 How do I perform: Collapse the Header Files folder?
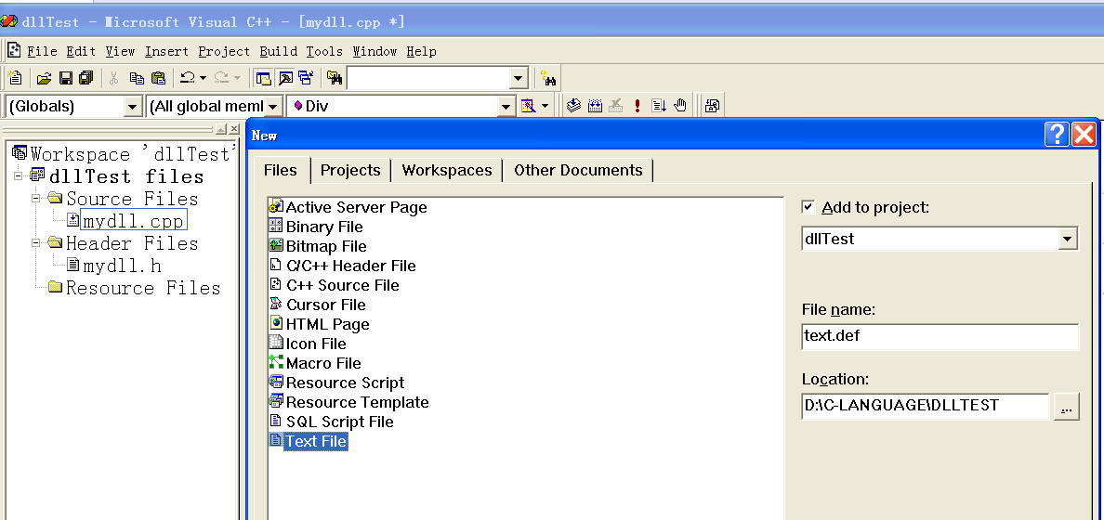(36, 242)
